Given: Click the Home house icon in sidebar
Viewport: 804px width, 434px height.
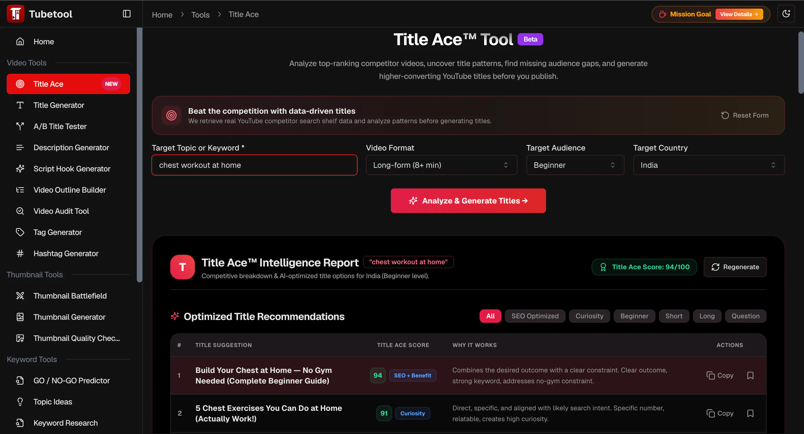Looking at the screenshot, I should pos(20,42).
